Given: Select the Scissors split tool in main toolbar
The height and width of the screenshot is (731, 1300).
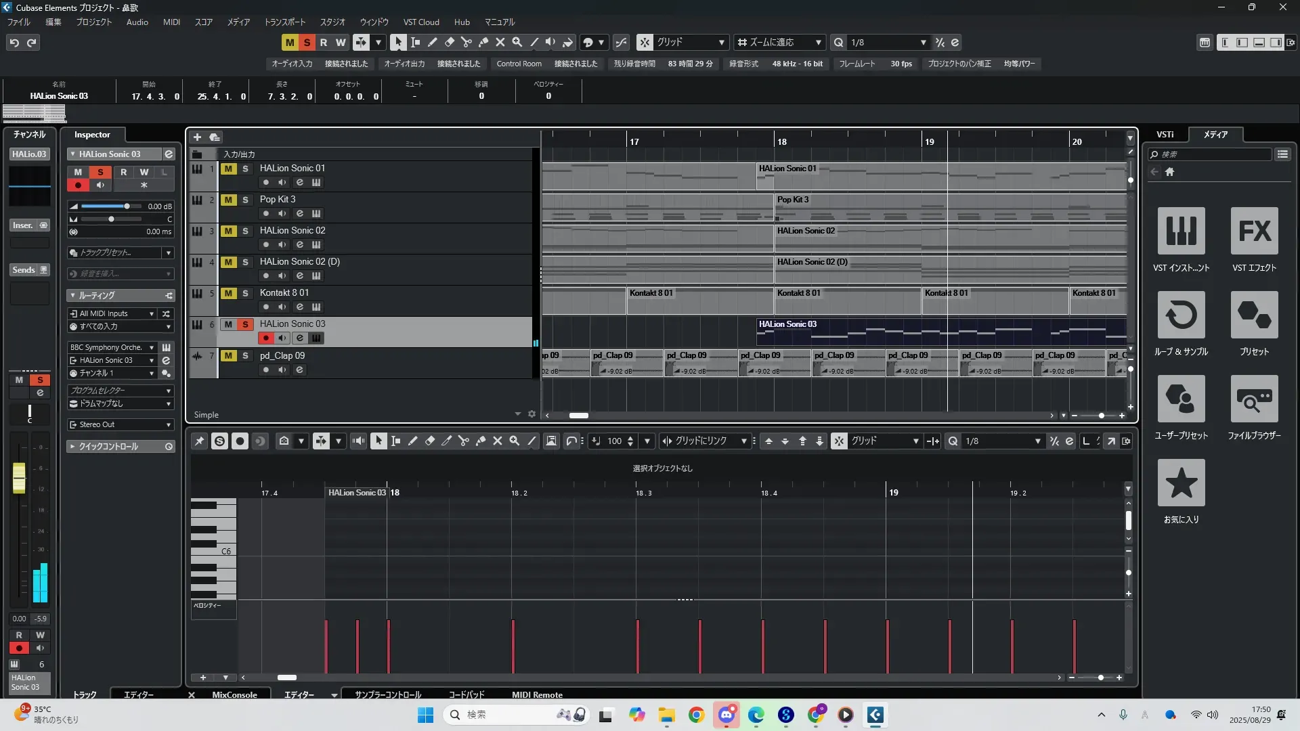Looking at the screenshot, I should point(466,42).
